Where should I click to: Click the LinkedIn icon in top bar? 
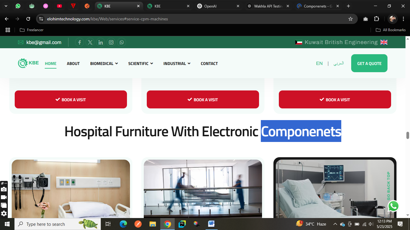[101, 42]
